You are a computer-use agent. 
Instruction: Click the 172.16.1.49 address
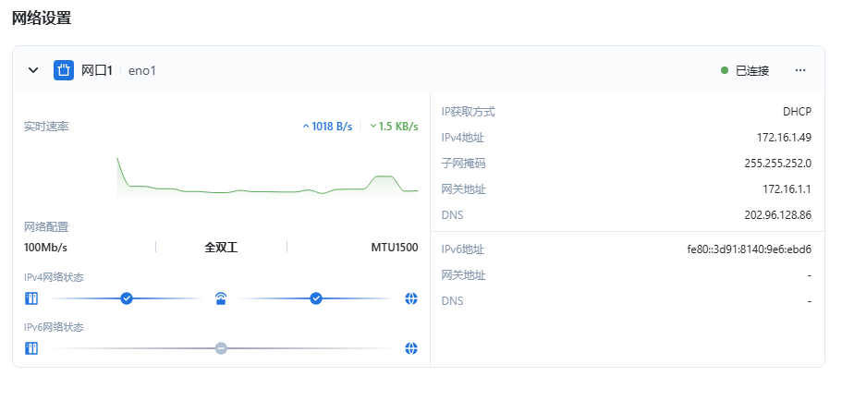pyautogui.click(x=784, y=138)
